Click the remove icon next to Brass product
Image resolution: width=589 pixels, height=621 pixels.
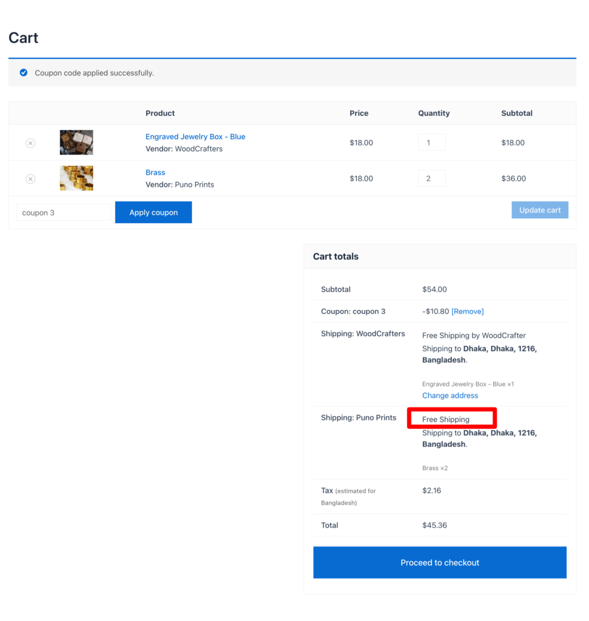tap(30, 179)
